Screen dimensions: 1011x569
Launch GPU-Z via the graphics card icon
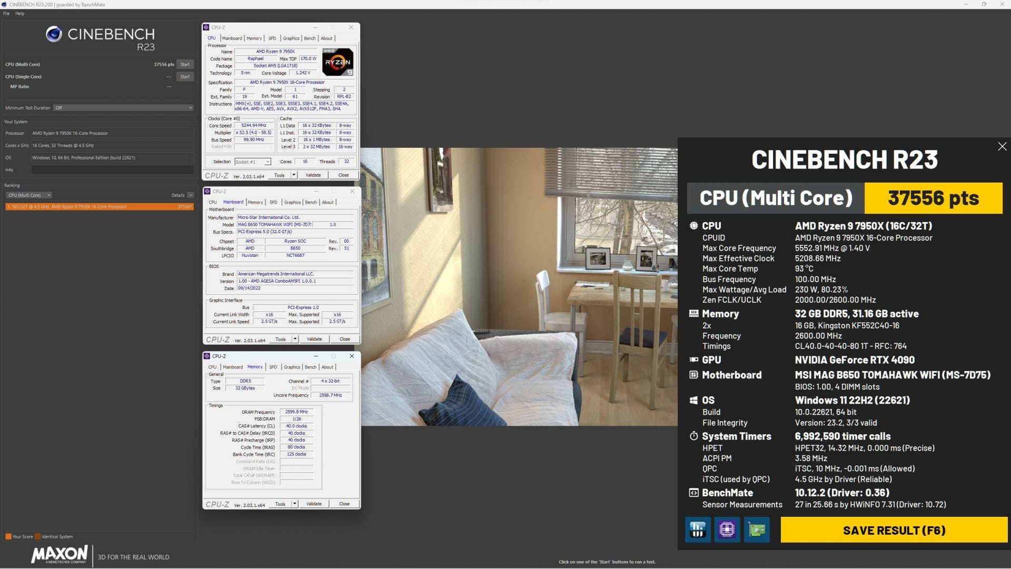(x=757, y=530)
